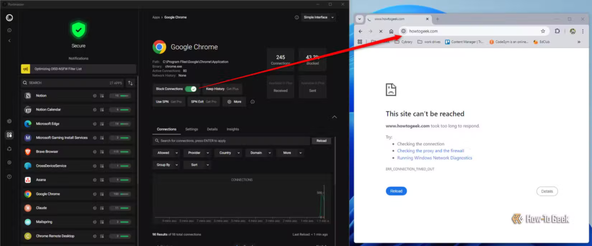Stop page loading with the X button
This screenshot has width=592, height=246.
pos(381,31)
